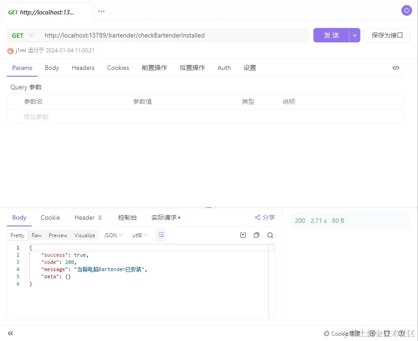Click the "message" line in response
This screenshot has height=341, width=418.
(94, 269)
